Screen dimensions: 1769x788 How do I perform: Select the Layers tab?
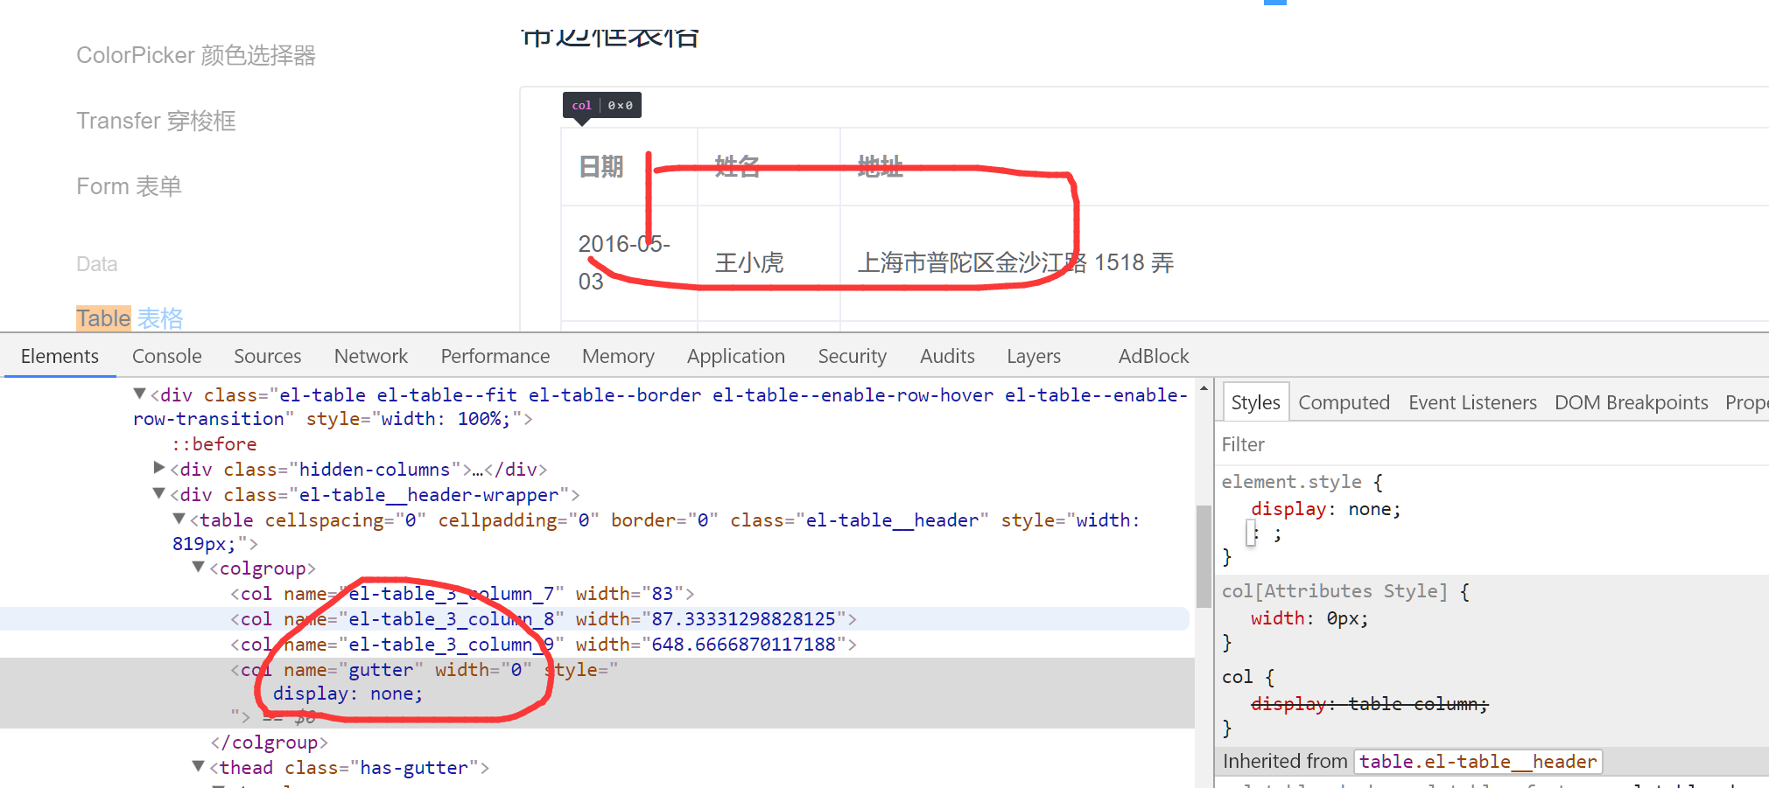[x=1033, y=356]
